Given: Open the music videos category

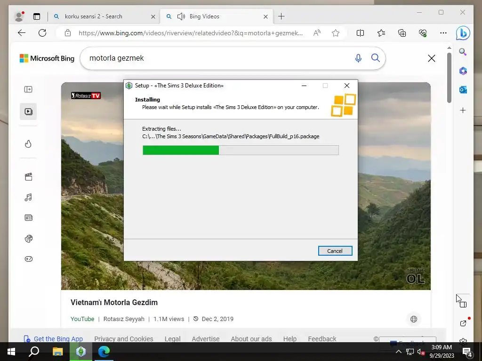Looking at the screenshot, I should [28, 197].
